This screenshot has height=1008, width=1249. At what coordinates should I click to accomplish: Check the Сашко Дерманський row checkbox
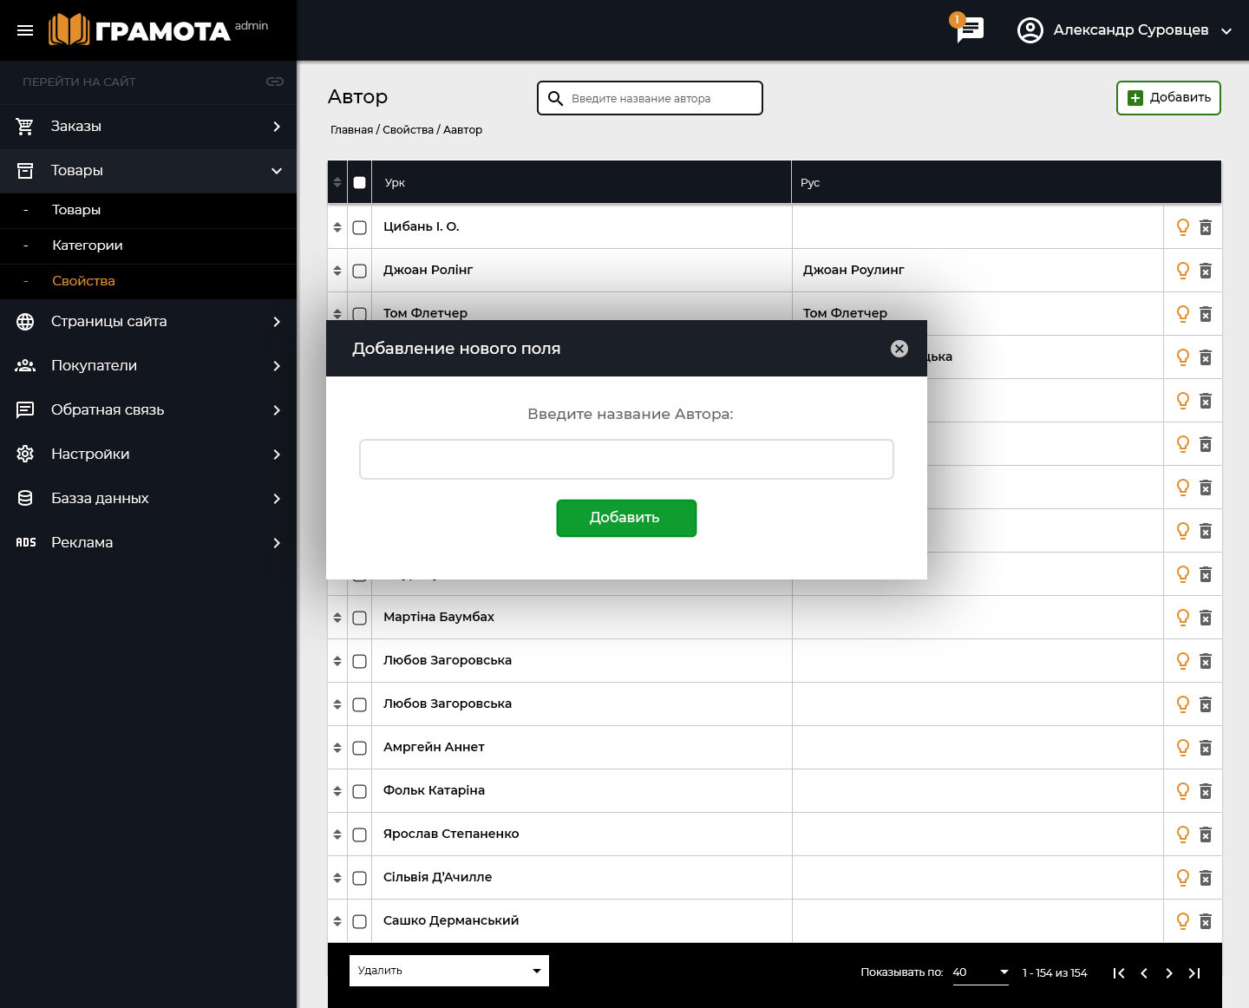(x=359, y=921)
